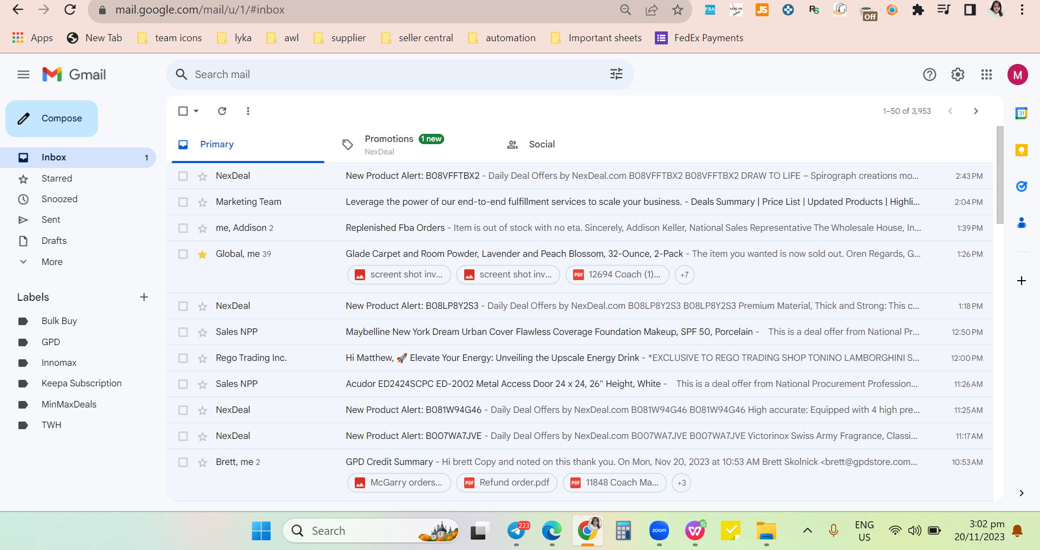
Task: Open the browser Extensions puzzle icon
Action: point(918,10)
